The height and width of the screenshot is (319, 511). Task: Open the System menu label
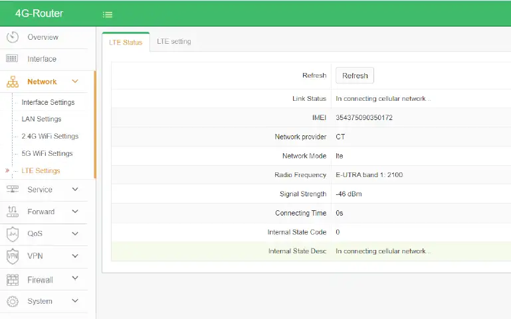click(40, 301)
